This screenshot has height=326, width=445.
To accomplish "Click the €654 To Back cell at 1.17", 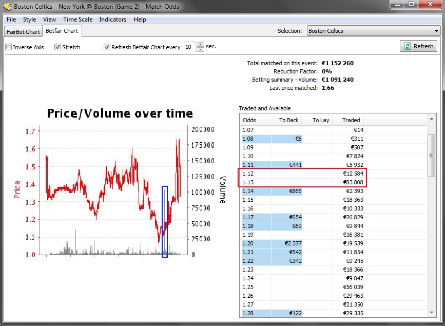I will coord(286,217).
